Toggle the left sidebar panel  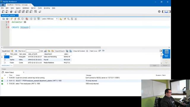tap(164, 12)
